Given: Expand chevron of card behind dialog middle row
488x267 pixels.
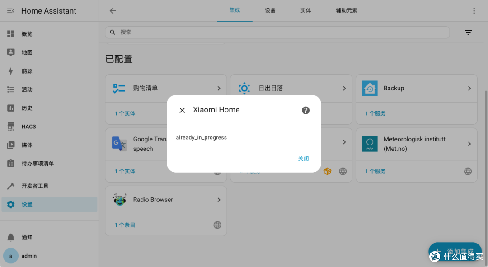Looking at the screenshot, I should [x=344, y=142].
